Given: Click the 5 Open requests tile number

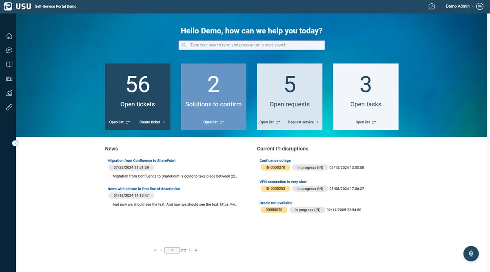Looking at the screenshot, I should [x=290, y=85].
